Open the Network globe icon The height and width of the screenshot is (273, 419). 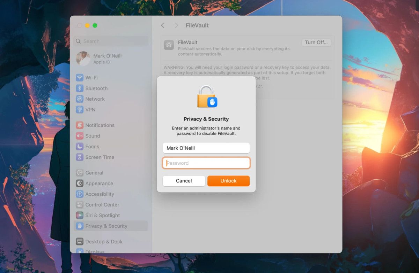[80, 99]
